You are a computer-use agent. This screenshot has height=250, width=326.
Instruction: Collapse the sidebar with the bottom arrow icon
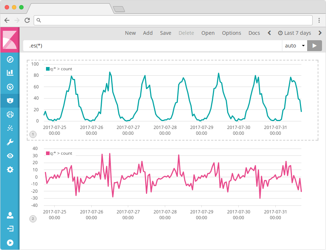[x=10, y=242]
